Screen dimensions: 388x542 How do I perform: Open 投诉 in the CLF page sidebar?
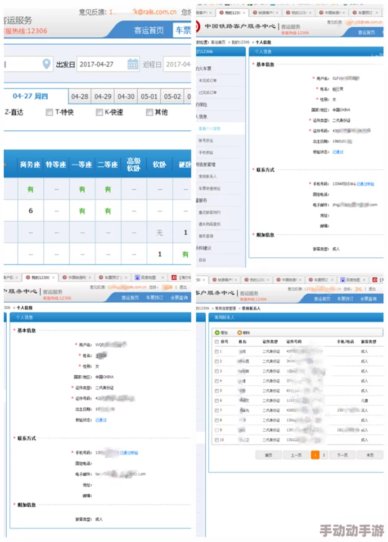tap(203, 260)
